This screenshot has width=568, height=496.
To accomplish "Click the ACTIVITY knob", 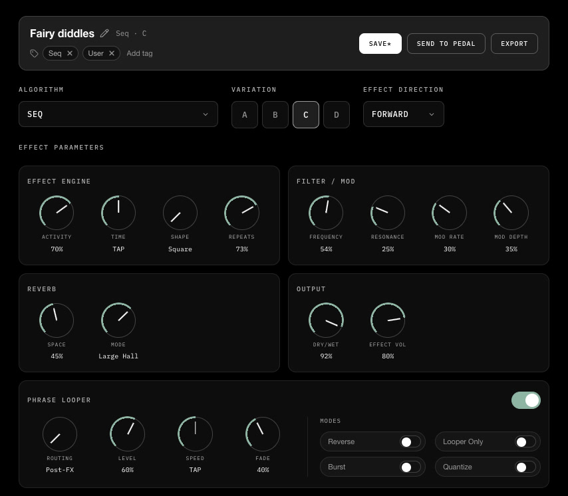I will 57,213.
